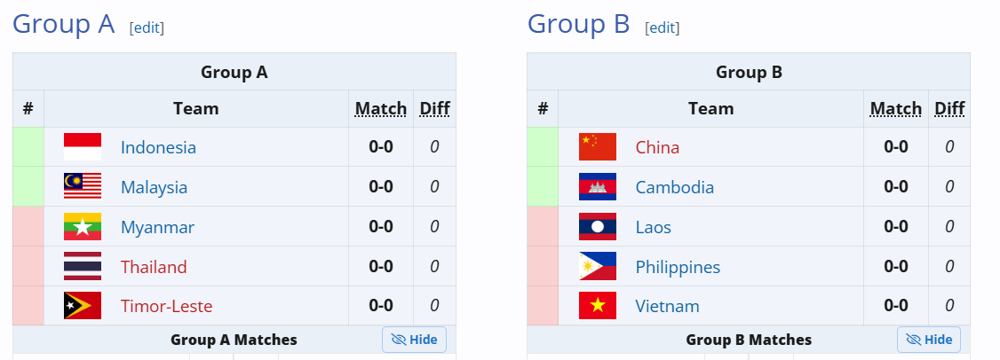Edit the Group B section
Screen dimensions: 1000x360
pos(662,27)
